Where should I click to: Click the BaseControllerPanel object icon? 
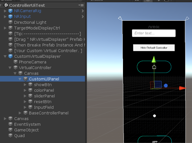[x=26, y=113]
